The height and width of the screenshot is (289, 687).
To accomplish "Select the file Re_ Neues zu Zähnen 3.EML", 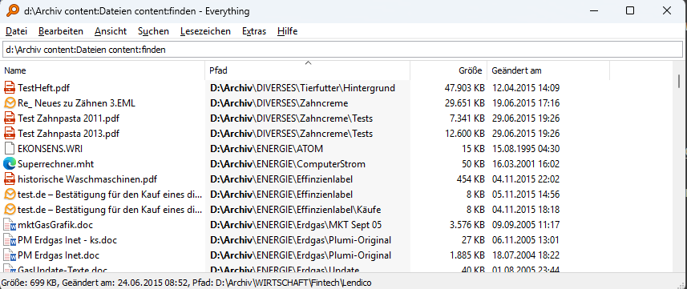I will 77,103.
